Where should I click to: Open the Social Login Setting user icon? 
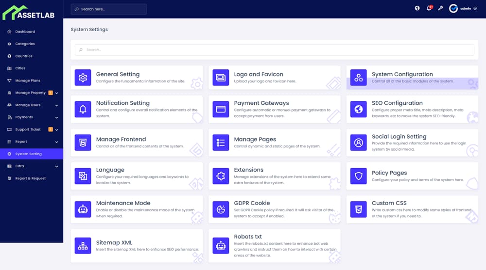359,143
